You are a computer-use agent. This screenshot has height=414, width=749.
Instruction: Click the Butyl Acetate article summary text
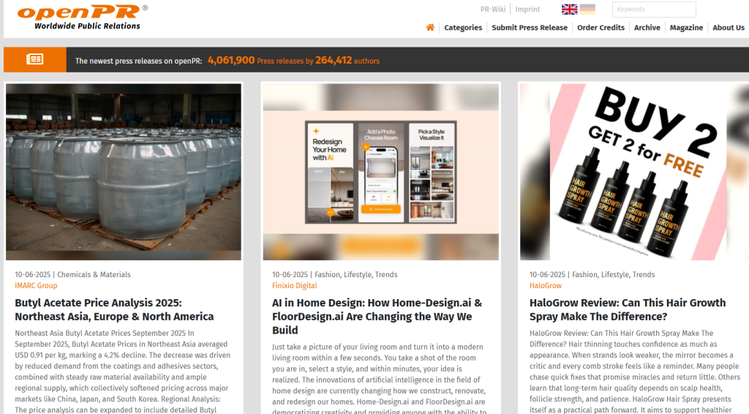click(122, 371)
